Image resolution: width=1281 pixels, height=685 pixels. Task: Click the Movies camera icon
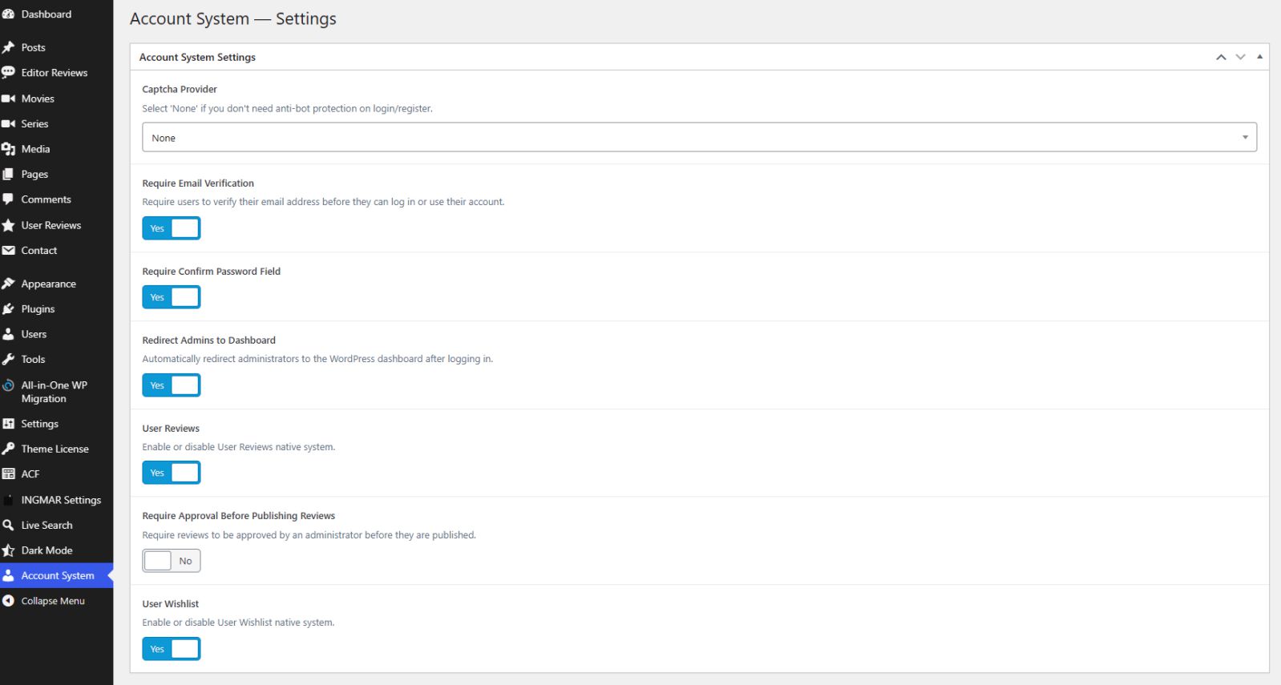coord(8,99)
